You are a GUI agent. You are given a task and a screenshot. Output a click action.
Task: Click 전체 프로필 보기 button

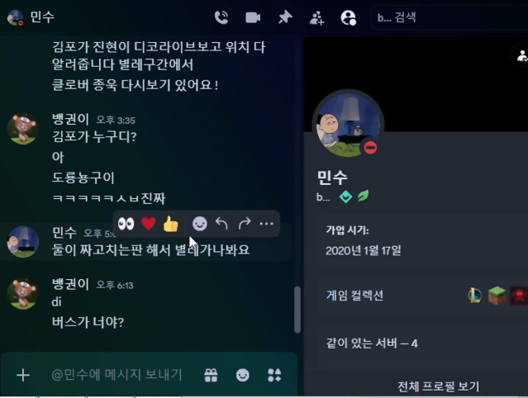coord(438,386)
